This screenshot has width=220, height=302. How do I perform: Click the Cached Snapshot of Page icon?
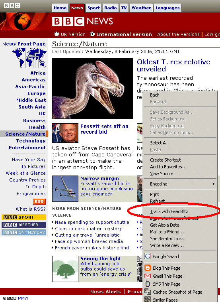tap(148, 292)
